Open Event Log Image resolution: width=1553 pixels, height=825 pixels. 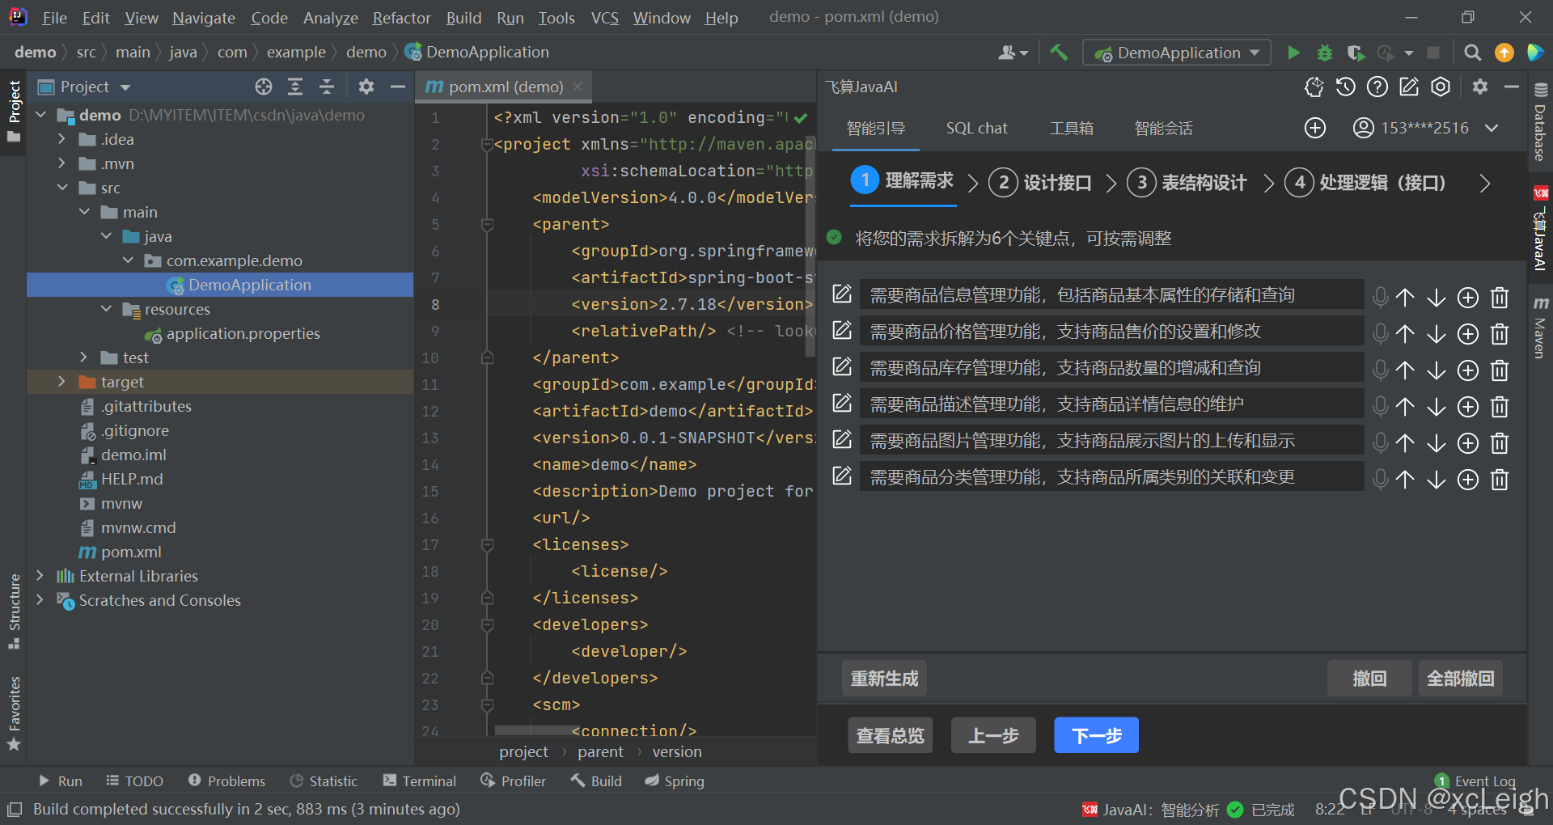(x=1475, y=781)
